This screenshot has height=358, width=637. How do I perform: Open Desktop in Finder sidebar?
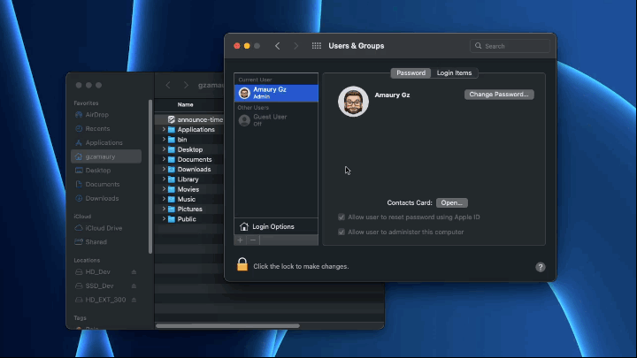tap(106, 171)
